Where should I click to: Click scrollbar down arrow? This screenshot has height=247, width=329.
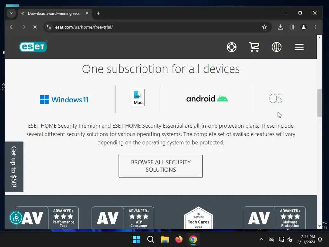pos(319,226)
